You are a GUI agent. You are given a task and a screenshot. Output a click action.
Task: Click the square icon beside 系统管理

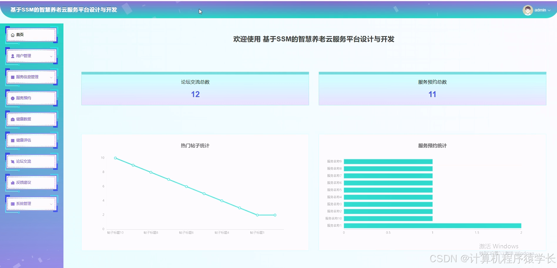click(13, 204)
